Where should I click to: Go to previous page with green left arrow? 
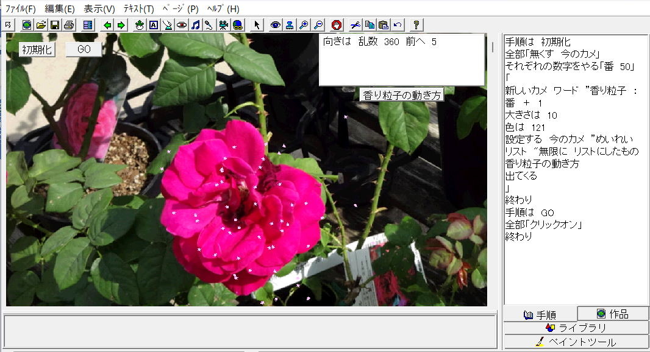pos(107,25)
